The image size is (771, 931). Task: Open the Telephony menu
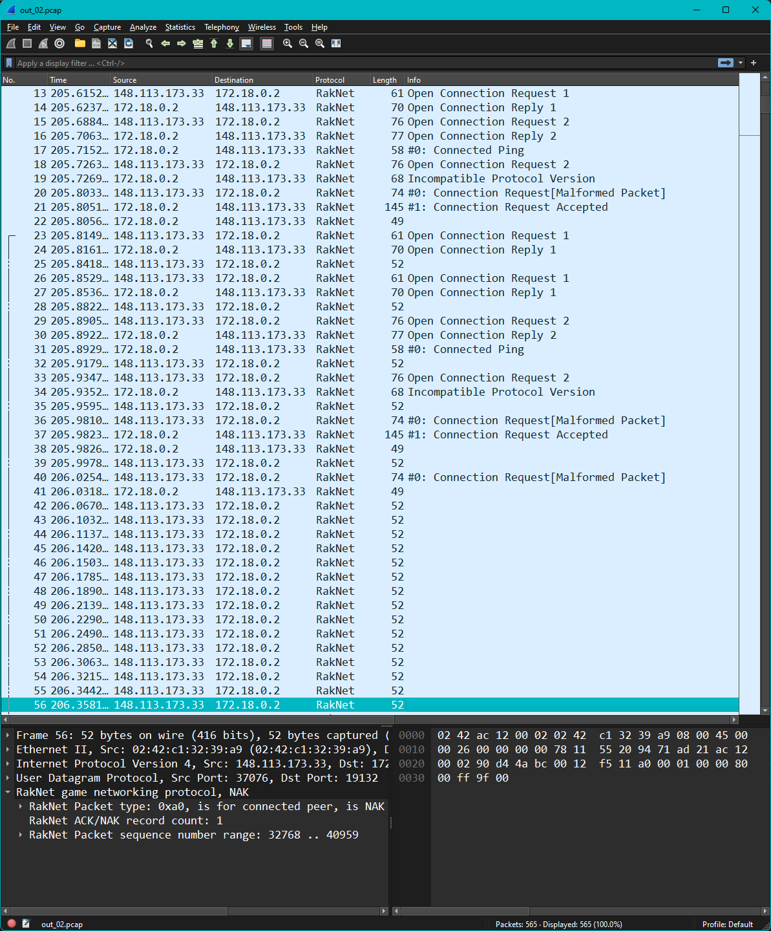pos(222,27)
